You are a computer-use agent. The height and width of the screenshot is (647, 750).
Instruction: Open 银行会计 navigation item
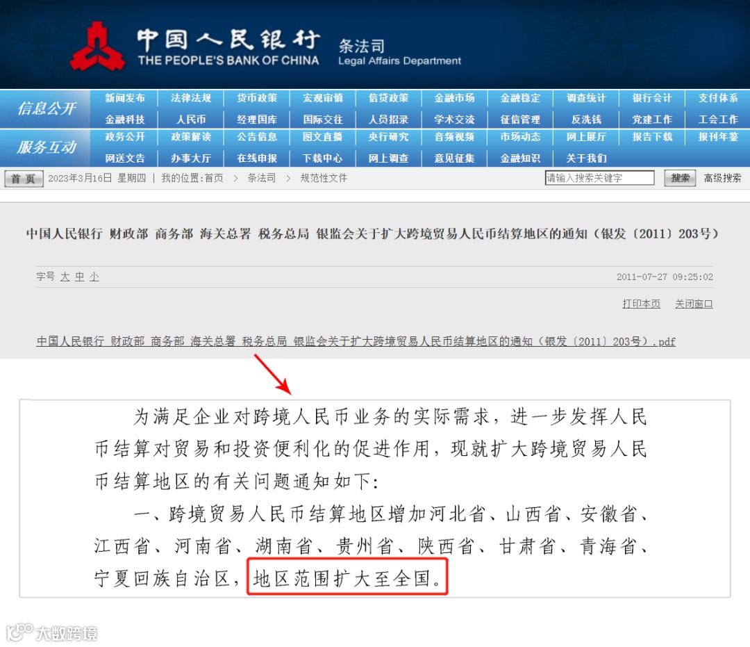coord(652,98)
